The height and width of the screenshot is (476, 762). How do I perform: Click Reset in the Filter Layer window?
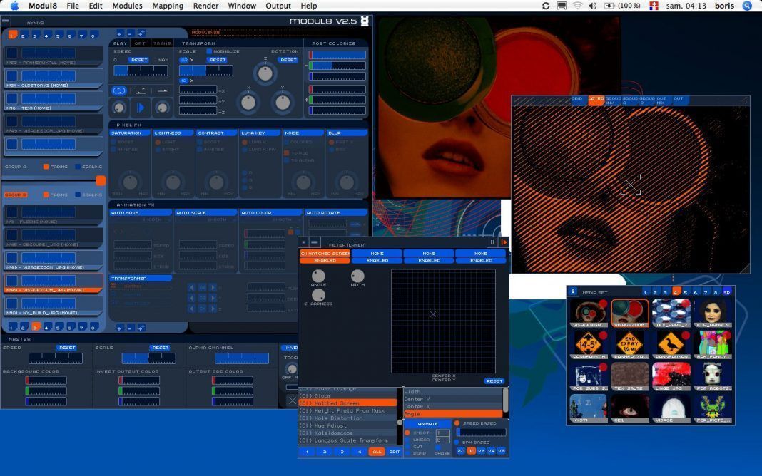tap(494, 381)
